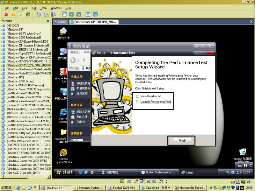Switch to Cracker.txt 記事本 host taskbar button

tap(156, 187)
